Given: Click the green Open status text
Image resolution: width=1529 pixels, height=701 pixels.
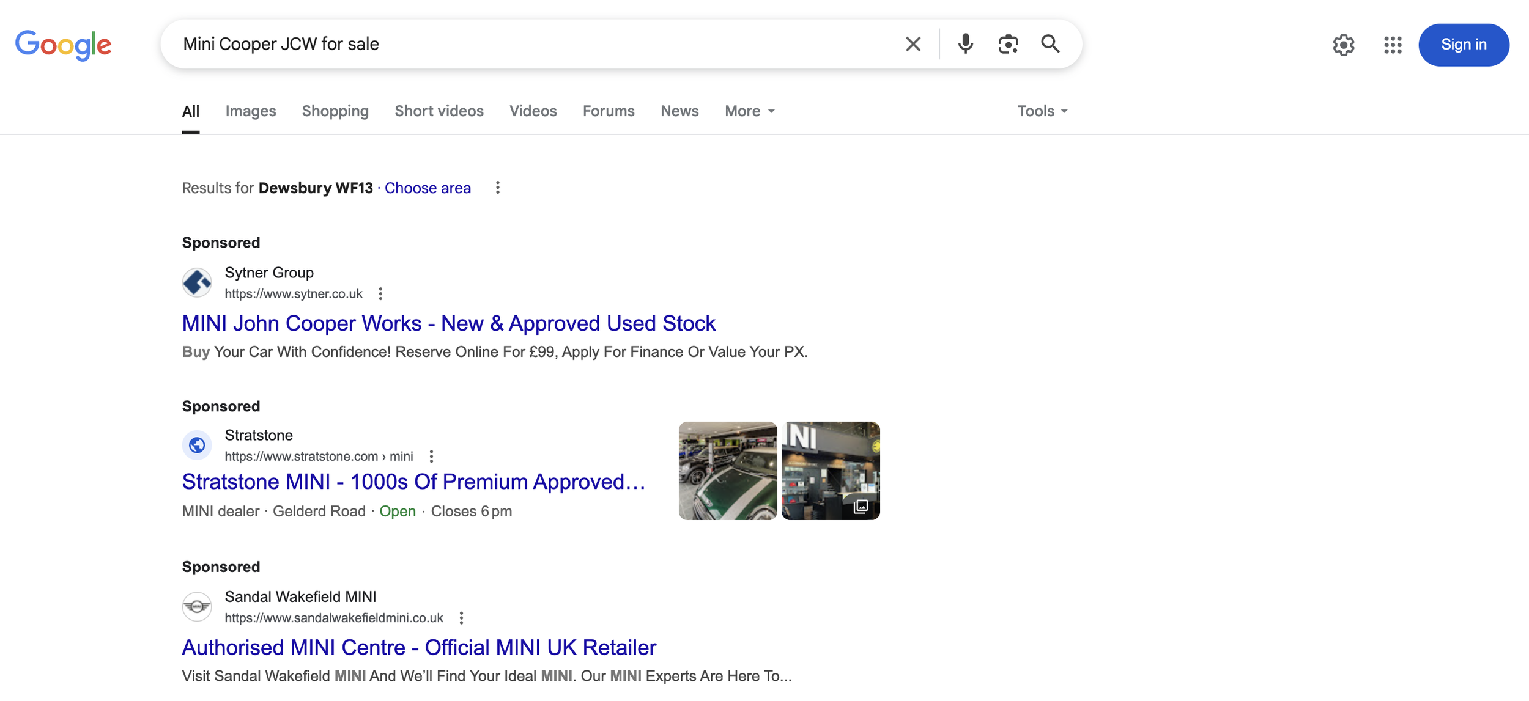Looking at the screenshot, I should (398, 512).
